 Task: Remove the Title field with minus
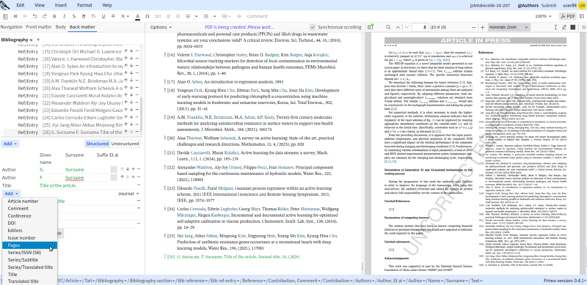(138, 185)
